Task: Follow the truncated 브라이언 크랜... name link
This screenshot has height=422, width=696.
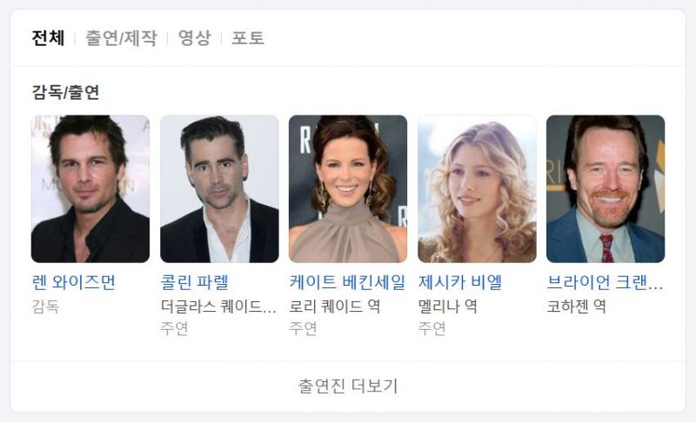Action: (x=605, y=282)
